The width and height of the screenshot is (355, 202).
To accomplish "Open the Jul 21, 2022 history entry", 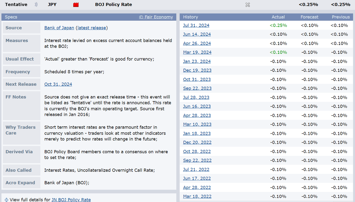I will pos(196,170).
